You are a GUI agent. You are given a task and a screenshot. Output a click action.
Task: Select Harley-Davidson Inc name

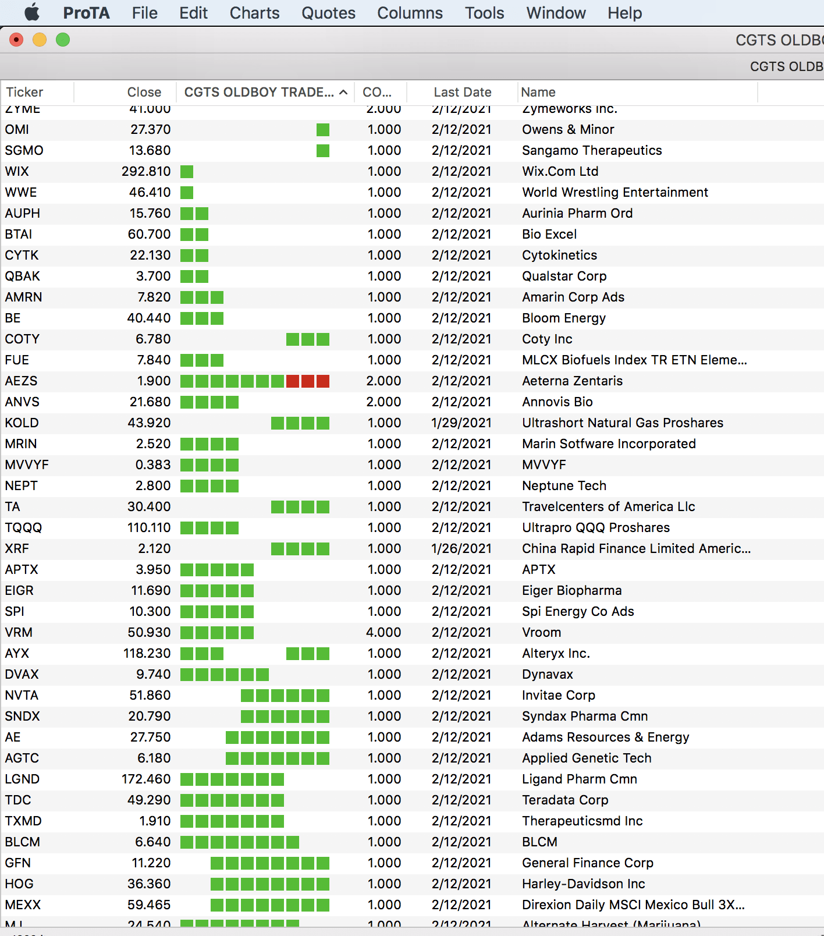[584, 884]
